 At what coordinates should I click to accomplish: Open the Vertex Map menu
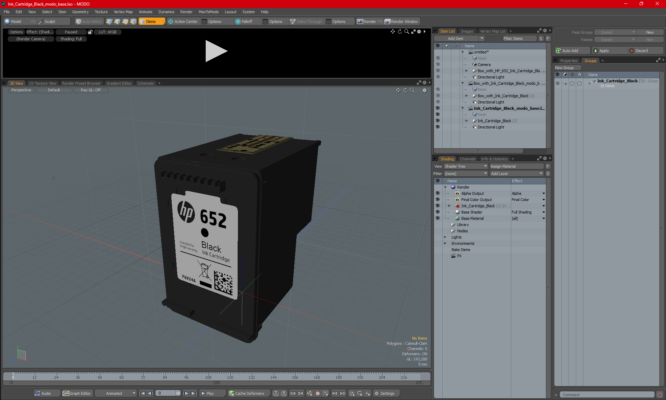[x=123, y=12]
